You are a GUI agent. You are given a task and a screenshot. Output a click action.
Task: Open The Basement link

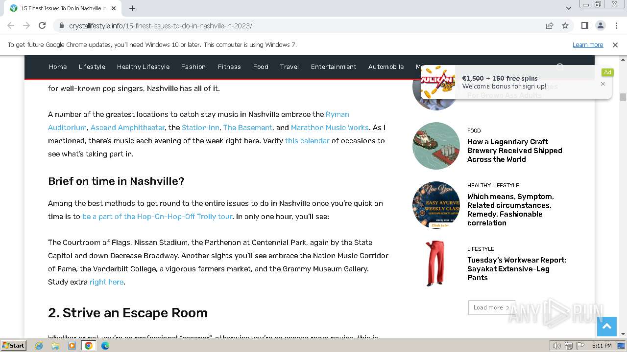pos(247,128)
